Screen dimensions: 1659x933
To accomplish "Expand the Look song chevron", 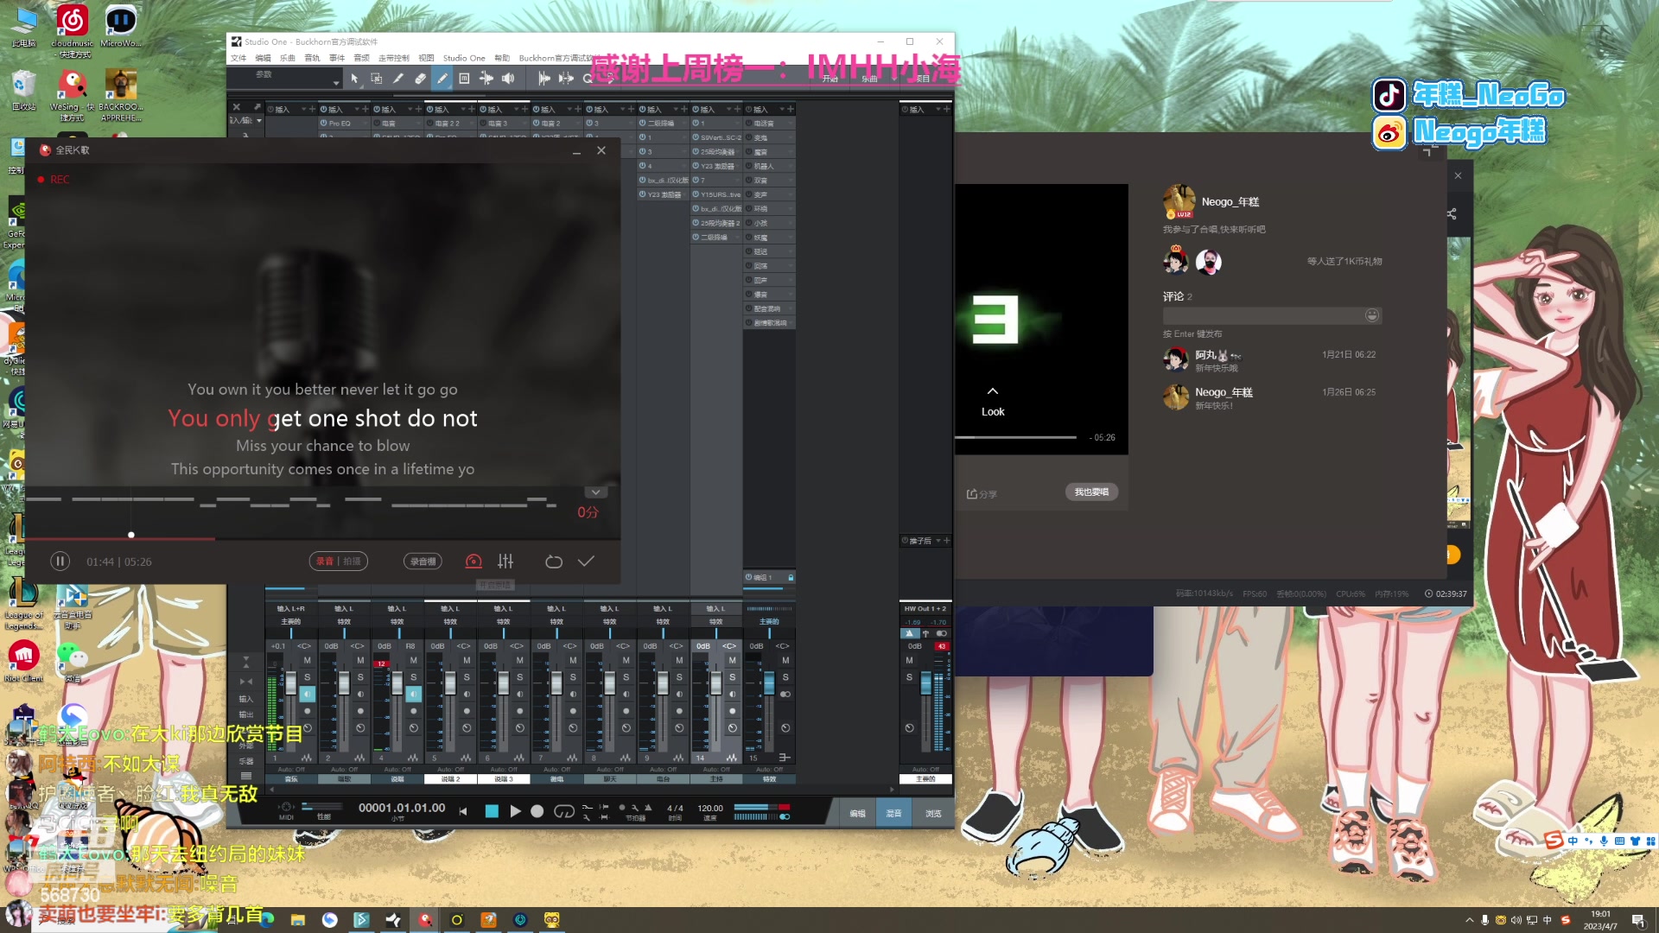I will pyautogui.click(x=993, y=391).
